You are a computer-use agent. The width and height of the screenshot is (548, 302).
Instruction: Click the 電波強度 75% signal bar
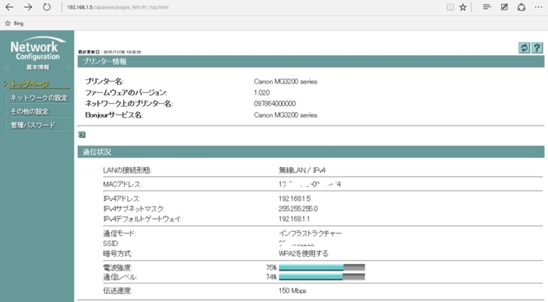(322, 268)
